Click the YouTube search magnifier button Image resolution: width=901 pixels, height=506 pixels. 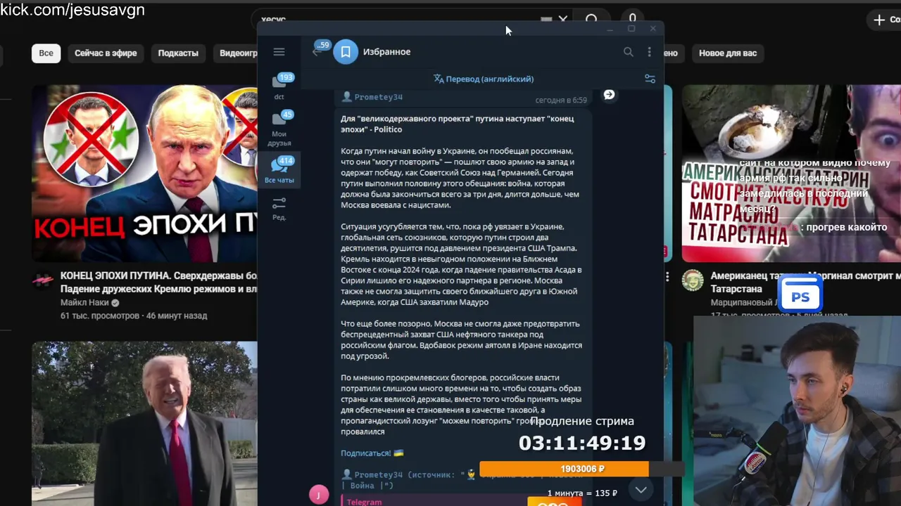tap(591, 20)
